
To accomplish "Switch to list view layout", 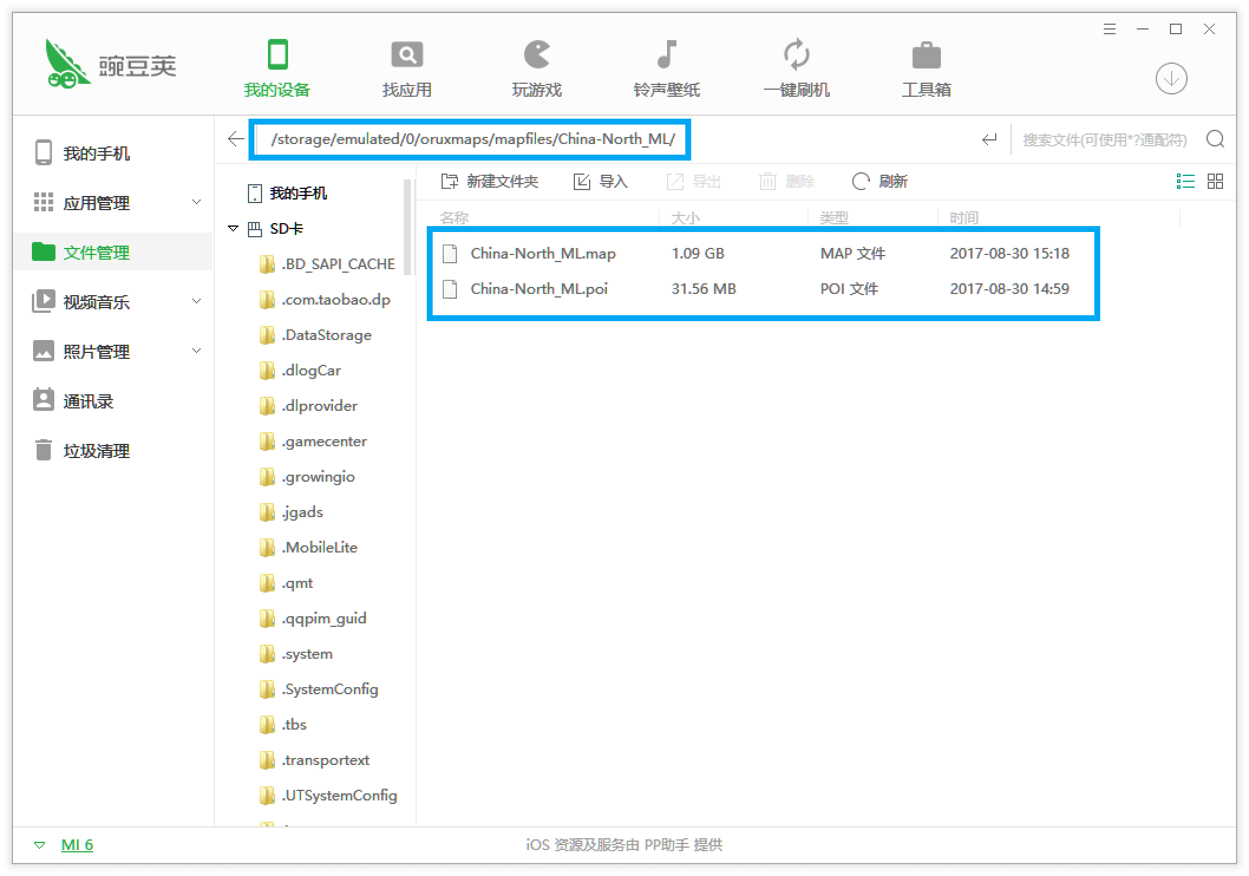I will click(1185, 181).
